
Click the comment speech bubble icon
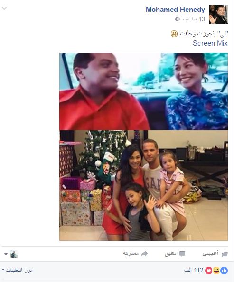[182, 254]
